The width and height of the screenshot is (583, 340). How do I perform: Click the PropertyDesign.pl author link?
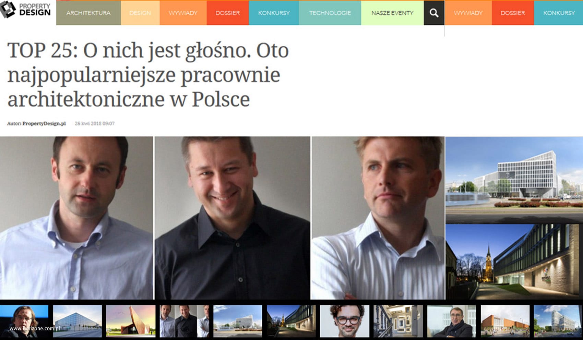click(44, 123)
